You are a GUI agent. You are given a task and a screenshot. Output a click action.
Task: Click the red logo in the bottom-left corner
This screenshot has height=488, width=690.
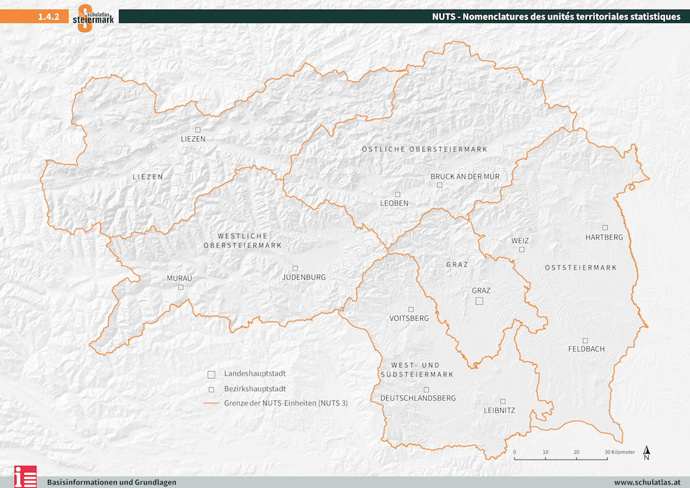(x=26, y=476)
